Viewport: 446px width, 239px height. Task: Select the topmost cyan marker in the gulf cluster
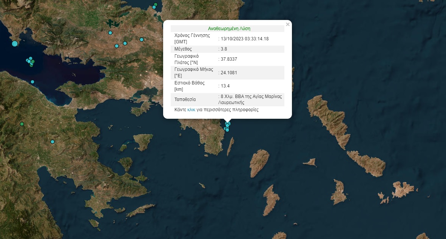[31, 58]
